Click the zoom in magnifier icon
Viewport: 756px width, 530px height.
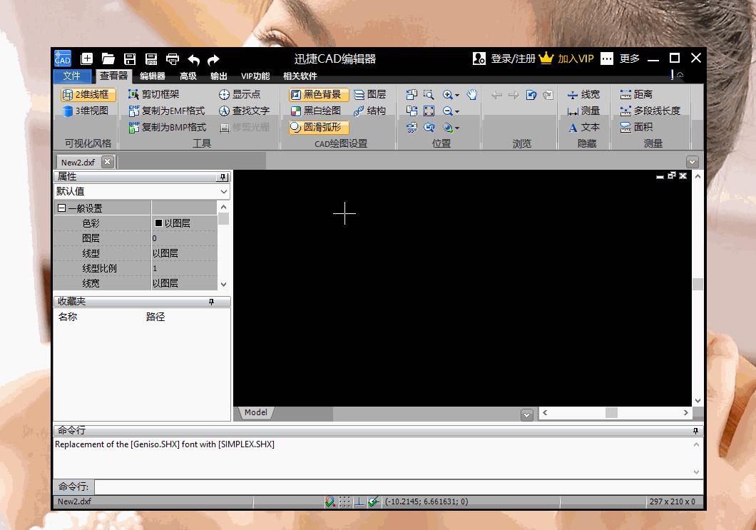click(448, 94)
